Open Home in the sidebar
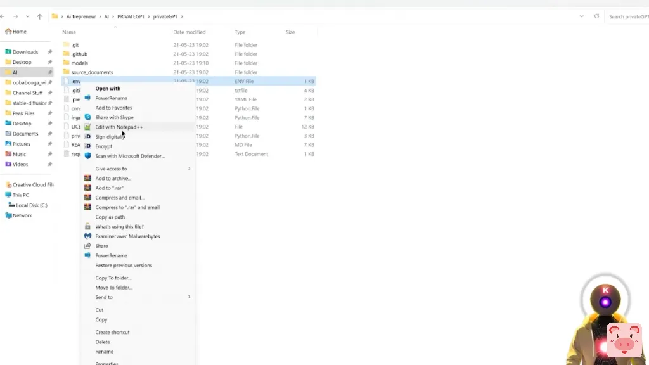The image size is (649, 365). (16, 32)
